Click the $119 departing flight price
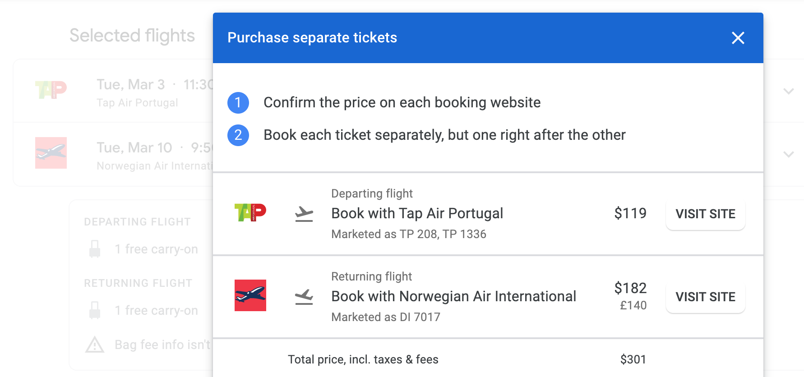Screen dimensions: 804x377 pos(630,213)
